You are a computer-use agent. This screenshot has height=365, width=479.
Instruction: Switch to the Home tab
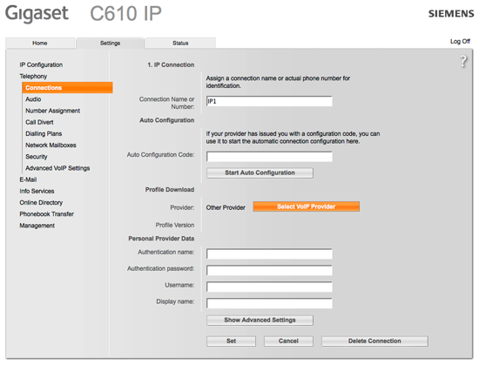coord(40,43)
